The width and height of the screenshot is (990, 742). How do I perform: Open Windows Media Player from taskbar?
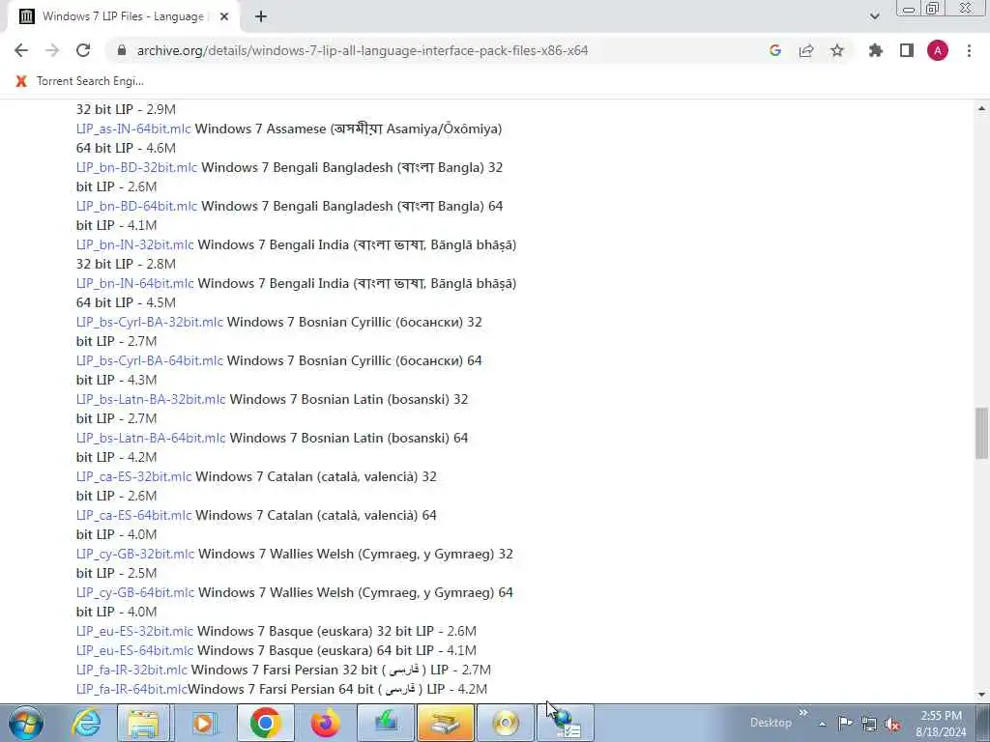coord(203,723)
